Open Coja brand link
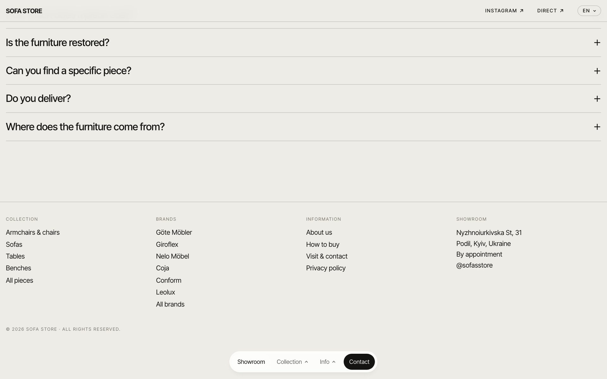This screenshot has width=607, height=379. (x=162, y=268)
